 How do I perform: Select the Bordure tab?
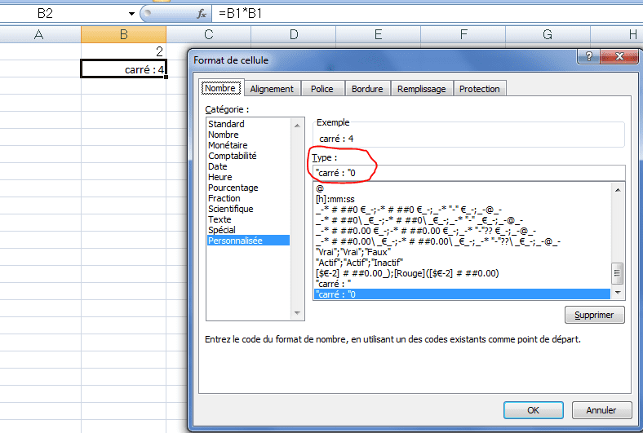tap(367, 89)
